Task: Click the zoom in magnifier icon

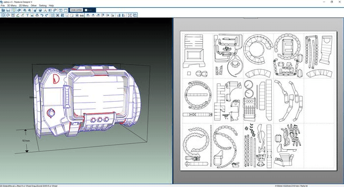Action: pos(25,10)
